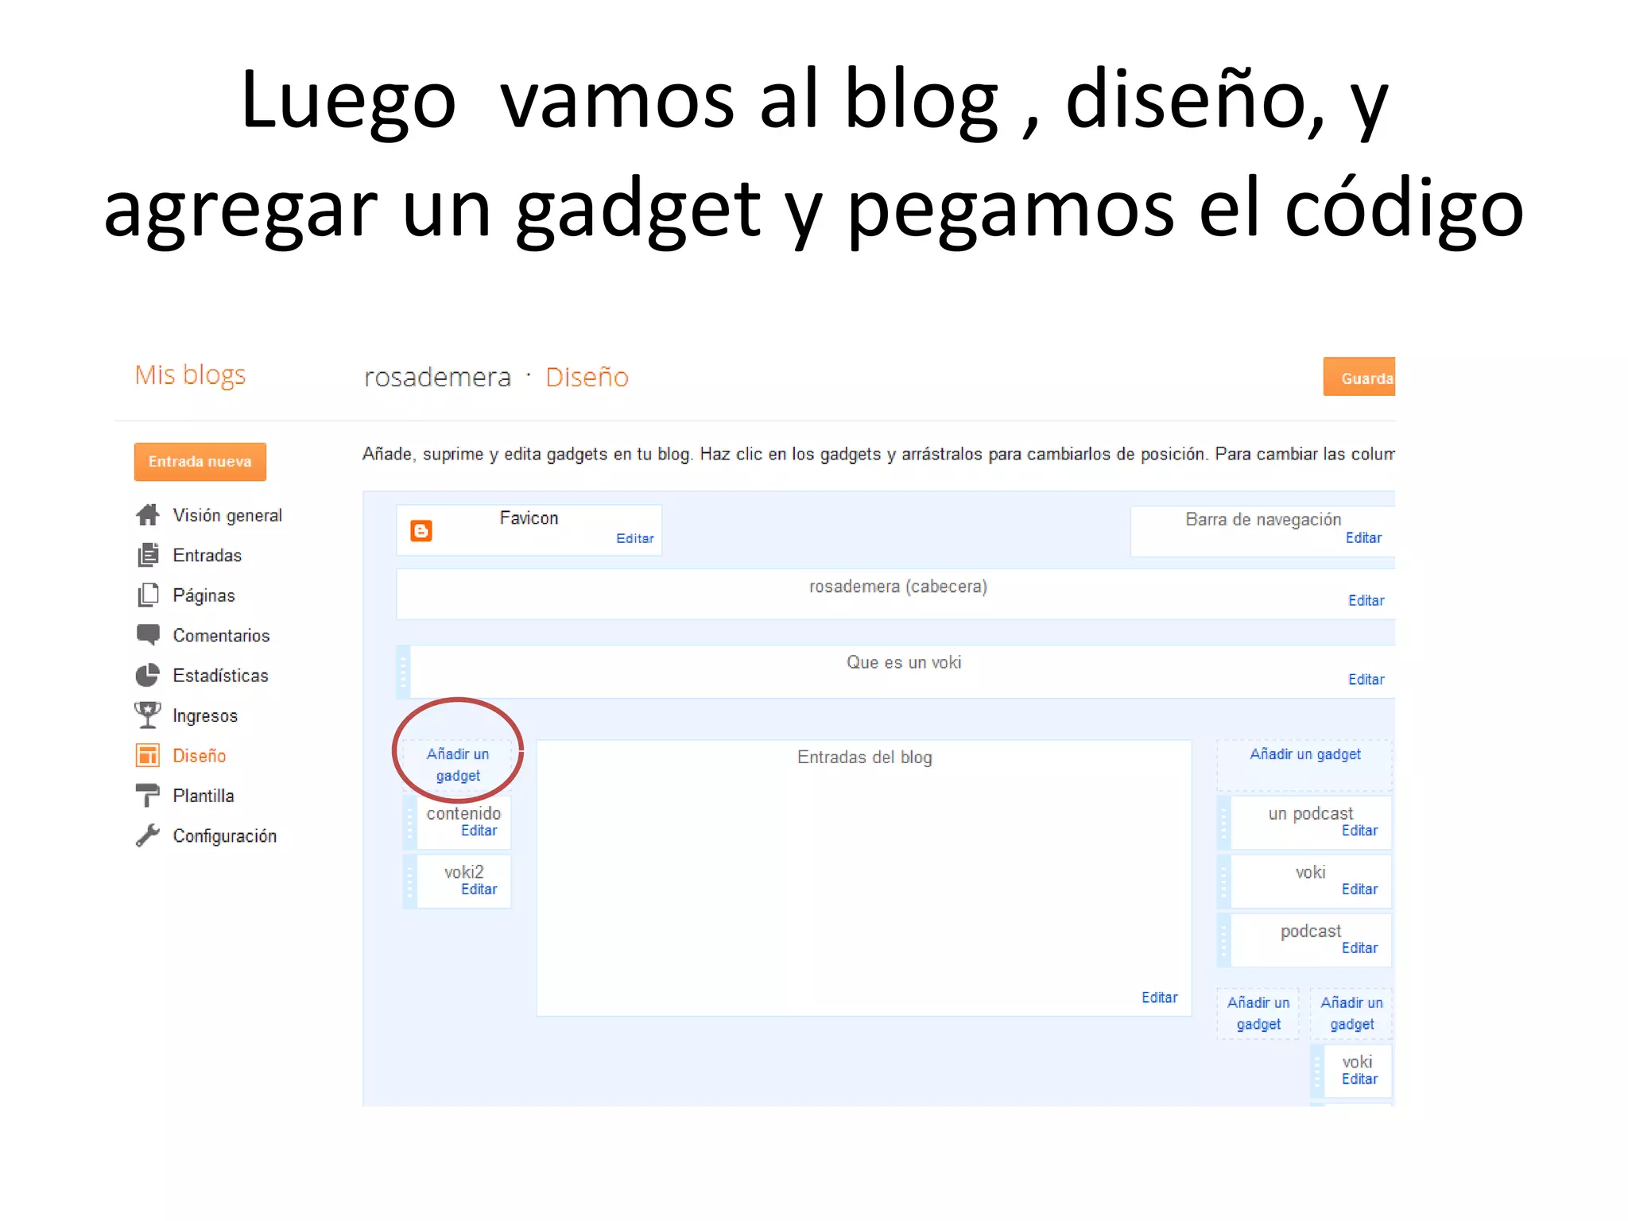The image size is (1628, 1221).
Task: Click the Ingresos trophy icon
Action: click(x=148, y=715)
